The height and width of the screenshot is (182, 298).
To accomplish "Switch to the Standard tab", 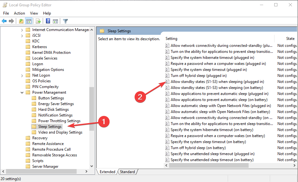I will (127, 172).
